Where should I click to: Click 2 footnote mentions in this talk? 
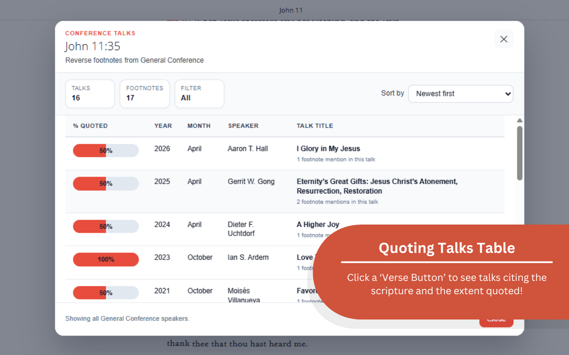tap(337, 202)
